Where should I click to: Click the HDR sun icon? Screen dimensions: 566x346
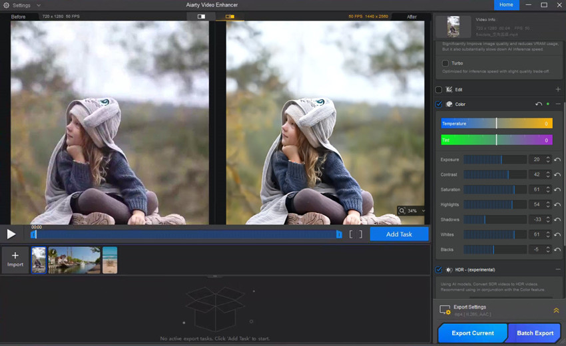[449, 269]
